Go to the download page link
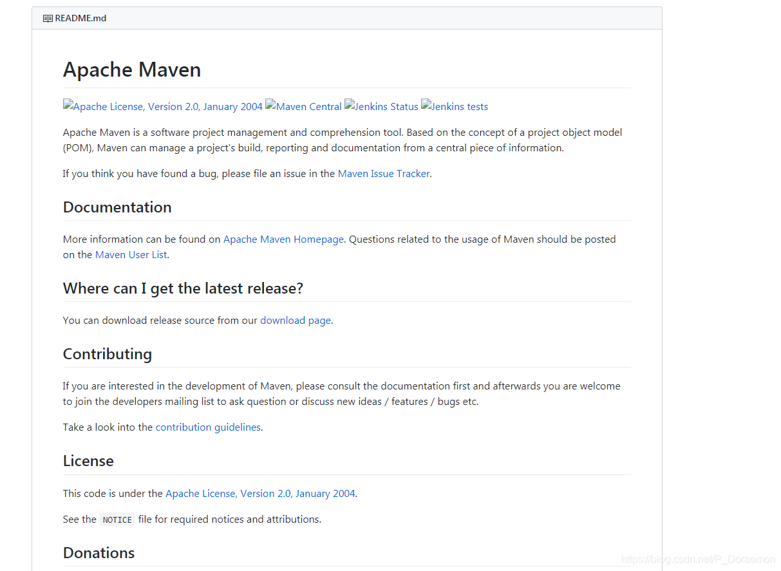This screenshot has width=781, height=571. (296, 321)
